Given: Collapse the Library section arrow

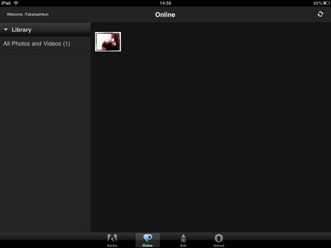Looking at the screenshot, I should pyautogui.click(x=6, y=29).
